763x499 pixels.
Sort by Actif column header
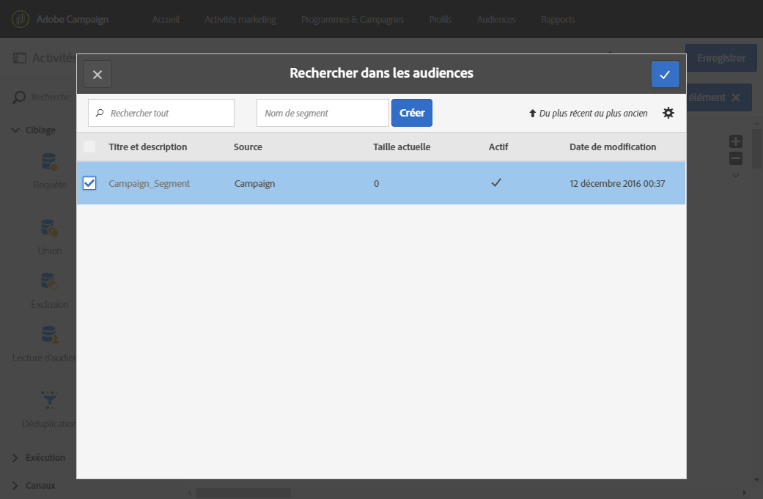tap(498, 147)
